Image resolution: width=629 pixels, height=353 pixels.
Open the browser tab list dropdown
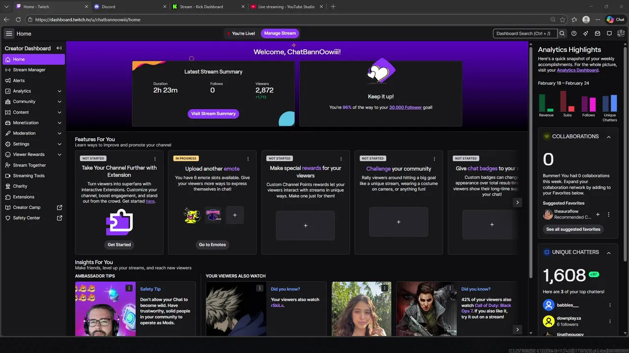click(6, 6)
